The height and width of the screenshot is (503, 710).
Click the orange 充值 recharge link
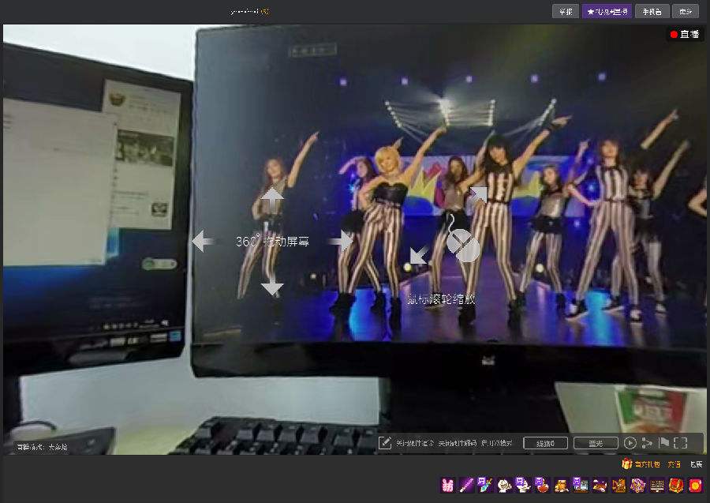674,464
